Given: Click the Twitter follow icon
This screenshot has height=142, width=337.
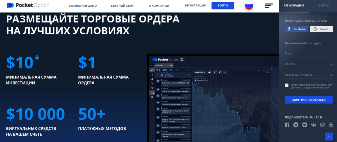Looking at the screenshot, I should click(x=305, y=125).
